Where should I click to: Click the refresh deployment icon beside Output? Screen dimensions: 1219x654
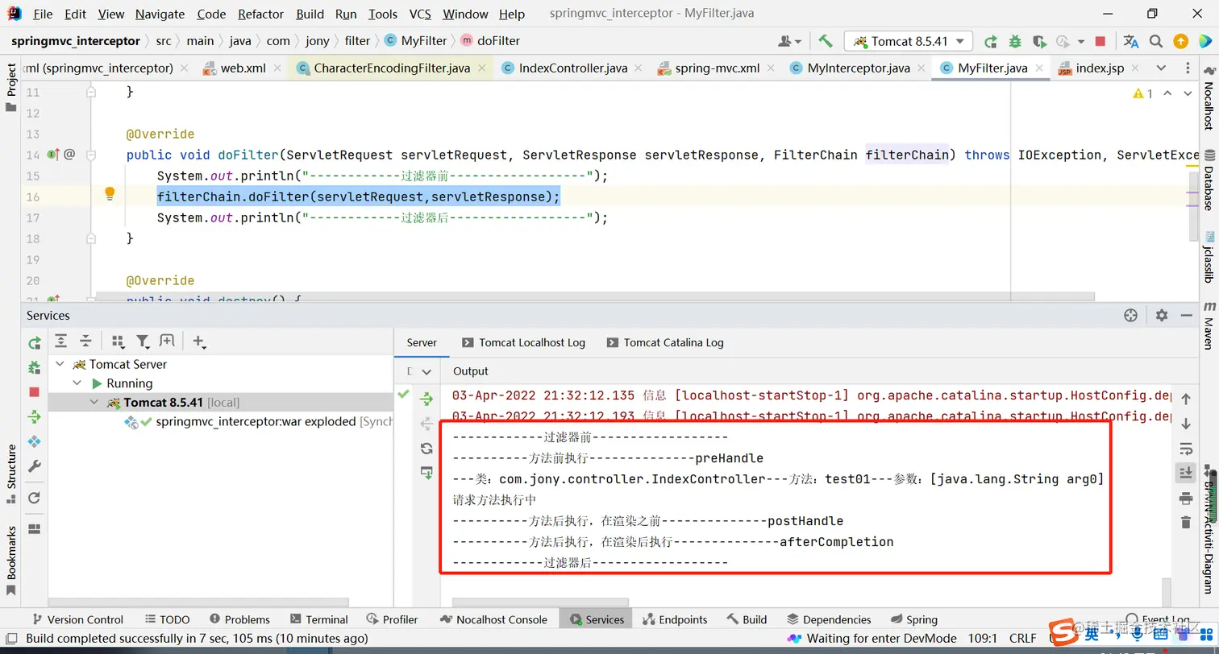(426, 449)
